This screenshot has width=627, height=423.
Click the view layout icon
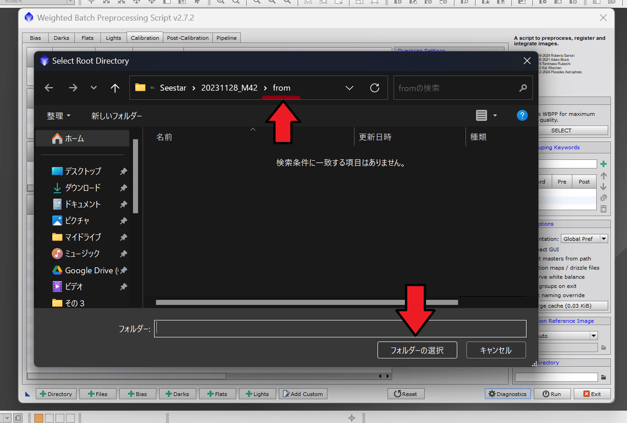point(481,116)
